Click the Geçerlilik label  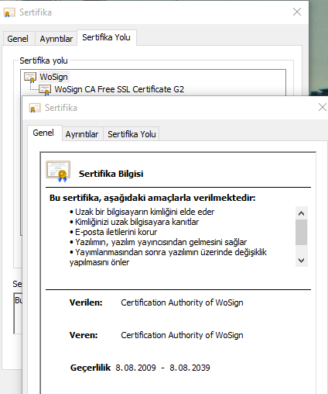tap(91, 368)
